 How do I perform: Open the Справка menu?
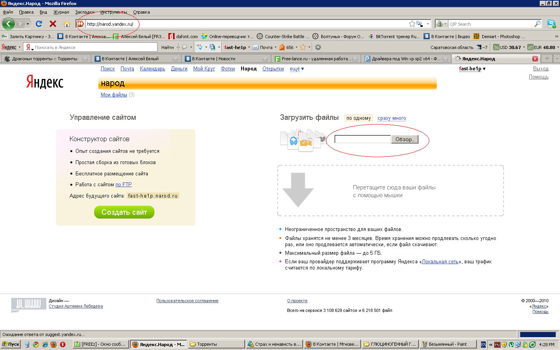[x=142, y=12]
